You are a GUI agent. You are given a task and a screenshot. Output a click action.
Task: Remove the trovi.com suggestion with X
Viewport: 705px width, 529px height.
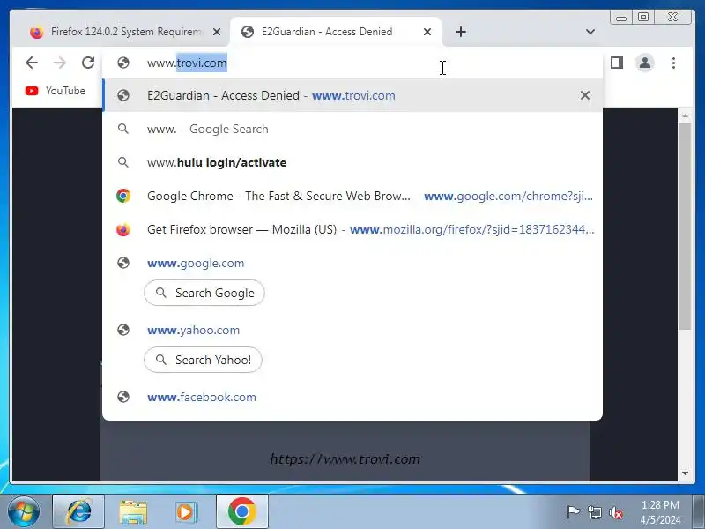585,95
